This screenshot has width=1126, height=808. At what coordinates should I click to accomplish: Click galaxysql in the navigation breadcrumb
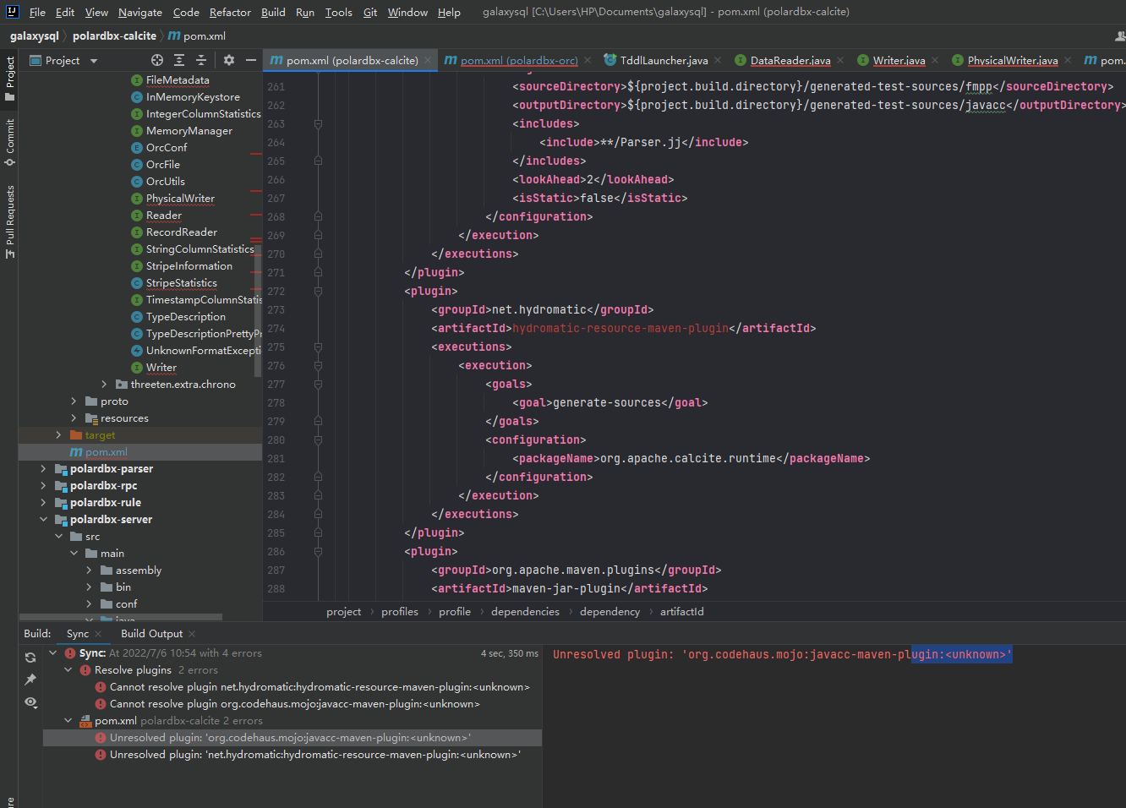point(35,35)
